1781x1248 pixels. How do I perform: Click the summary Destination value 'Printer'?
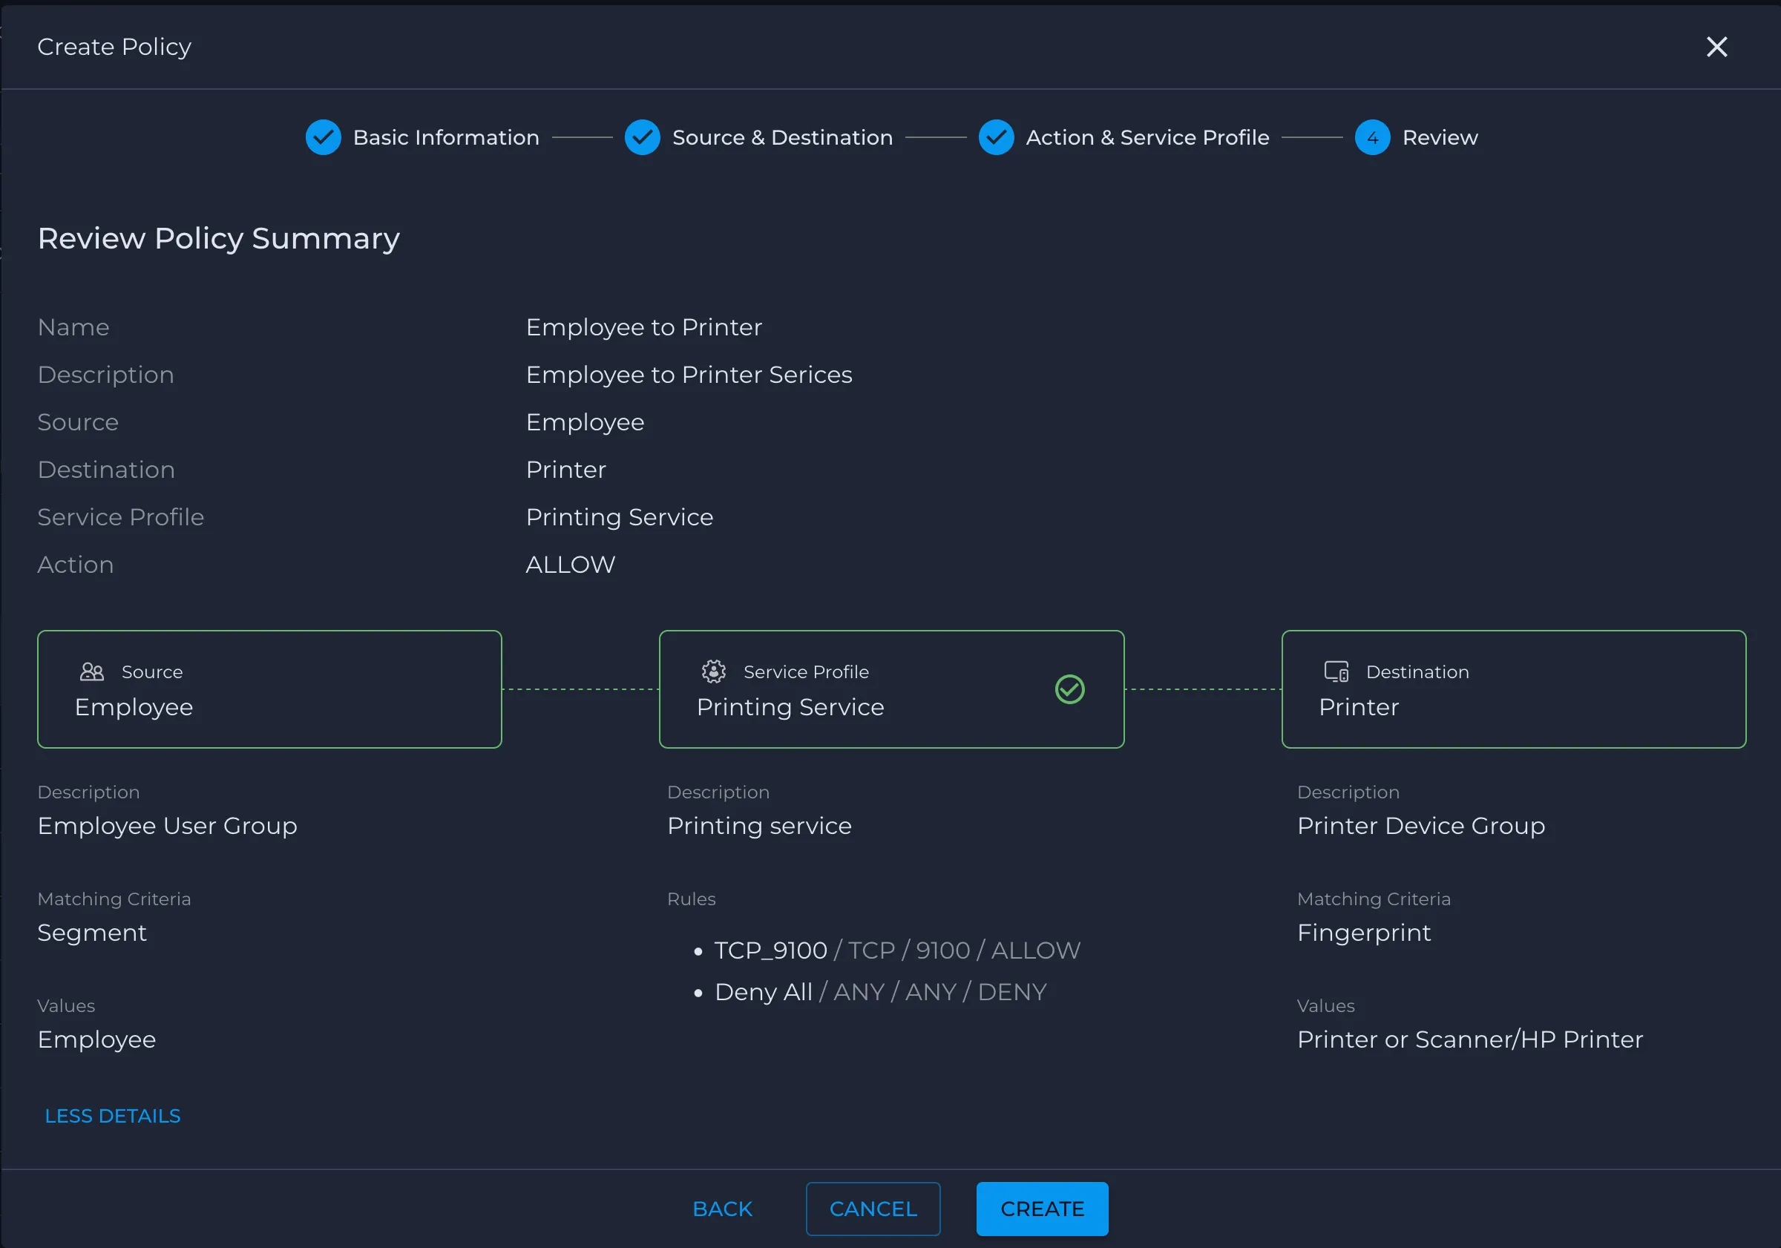(565, 469)
